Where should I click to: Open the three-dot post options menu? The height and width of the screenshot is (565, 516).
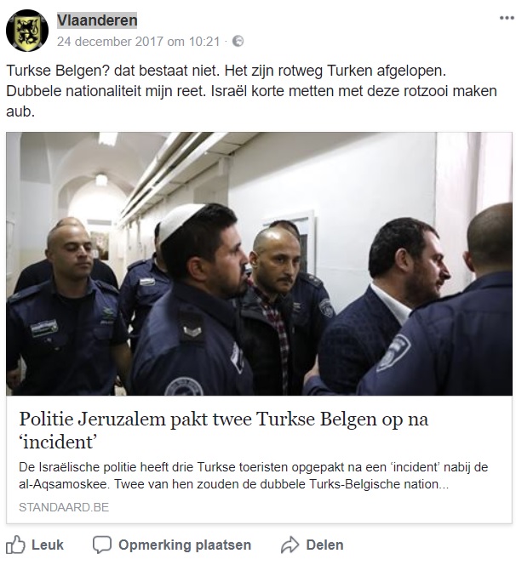click(507, 18)
